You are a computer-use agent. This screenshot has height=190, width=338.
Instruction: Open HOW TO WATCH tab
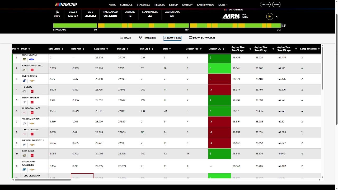pos(202,38)
